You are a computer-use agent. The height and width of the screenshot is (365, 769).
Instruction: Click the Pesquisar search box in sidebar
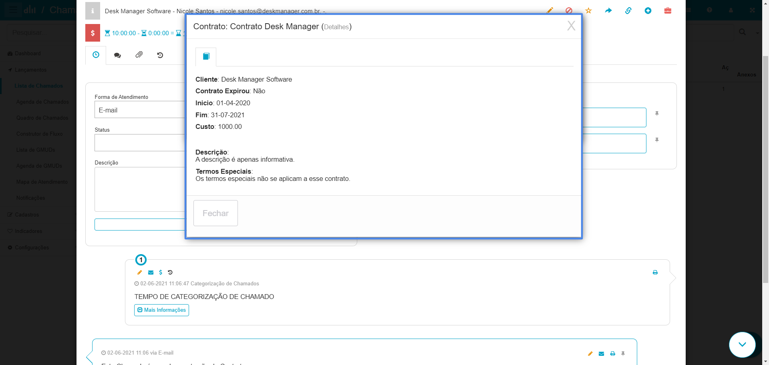42,32
